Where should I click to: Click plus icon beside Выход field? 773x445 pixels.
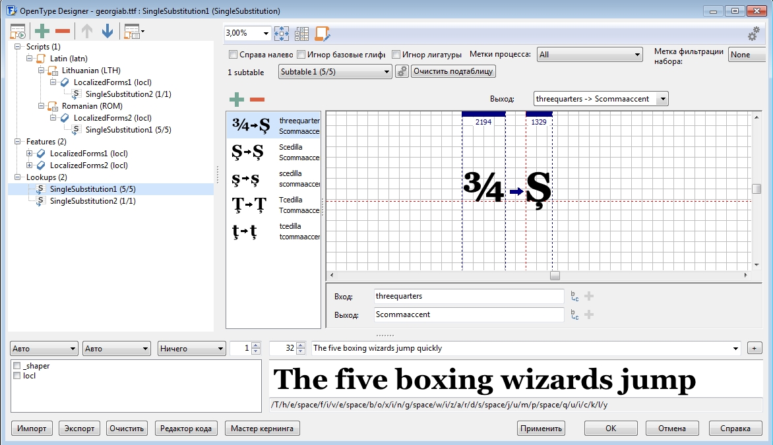point(588,314)
